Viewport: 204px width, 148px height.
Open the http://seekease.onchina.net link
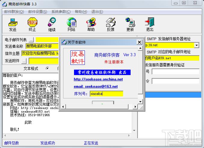pyautogui.click(x=98, y=79)
